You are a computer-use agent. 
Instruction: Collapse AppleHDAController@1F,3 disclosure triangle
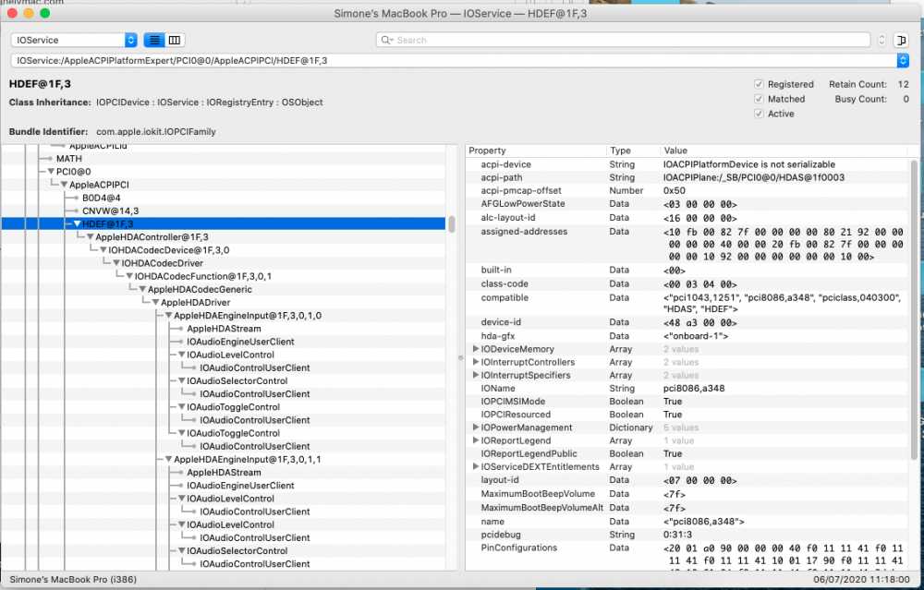click(90, 236)
